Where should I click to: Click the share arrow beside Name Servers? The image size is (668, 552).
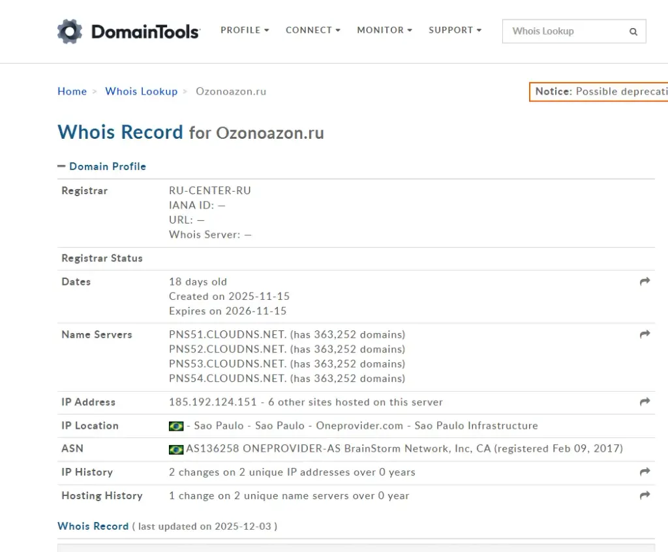645,334
